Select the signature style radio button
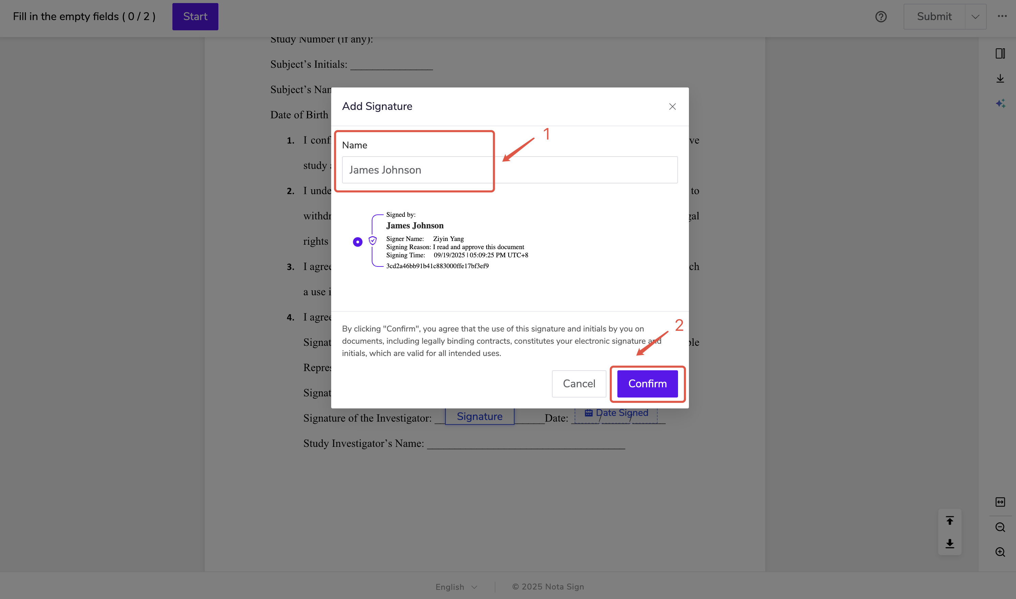 357,242
